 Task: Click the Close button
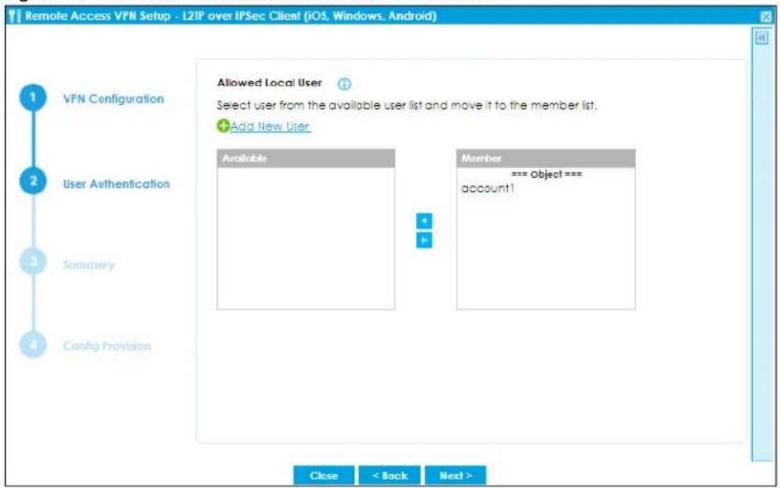tap(324, 476)
